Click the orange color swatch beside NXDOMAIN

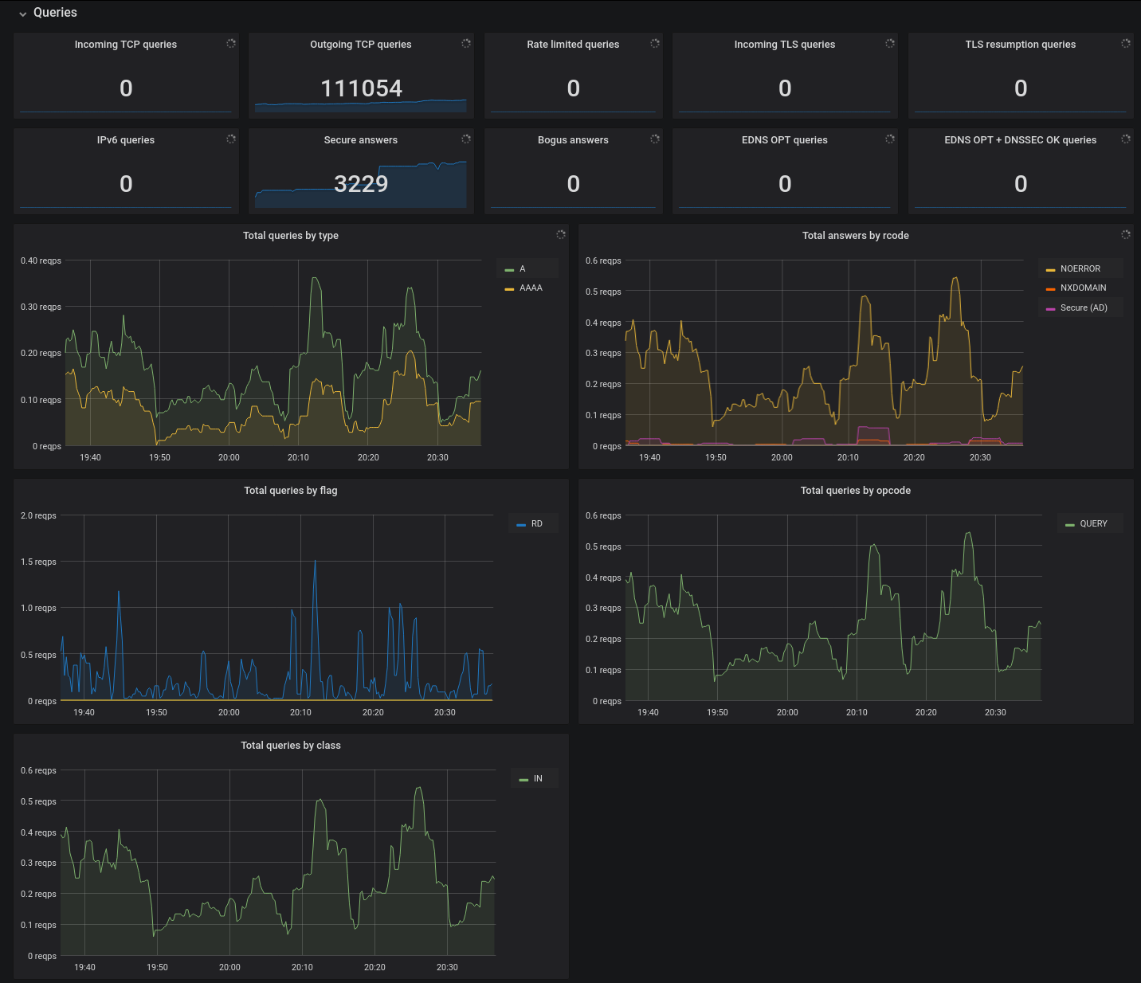point(1050,289)
